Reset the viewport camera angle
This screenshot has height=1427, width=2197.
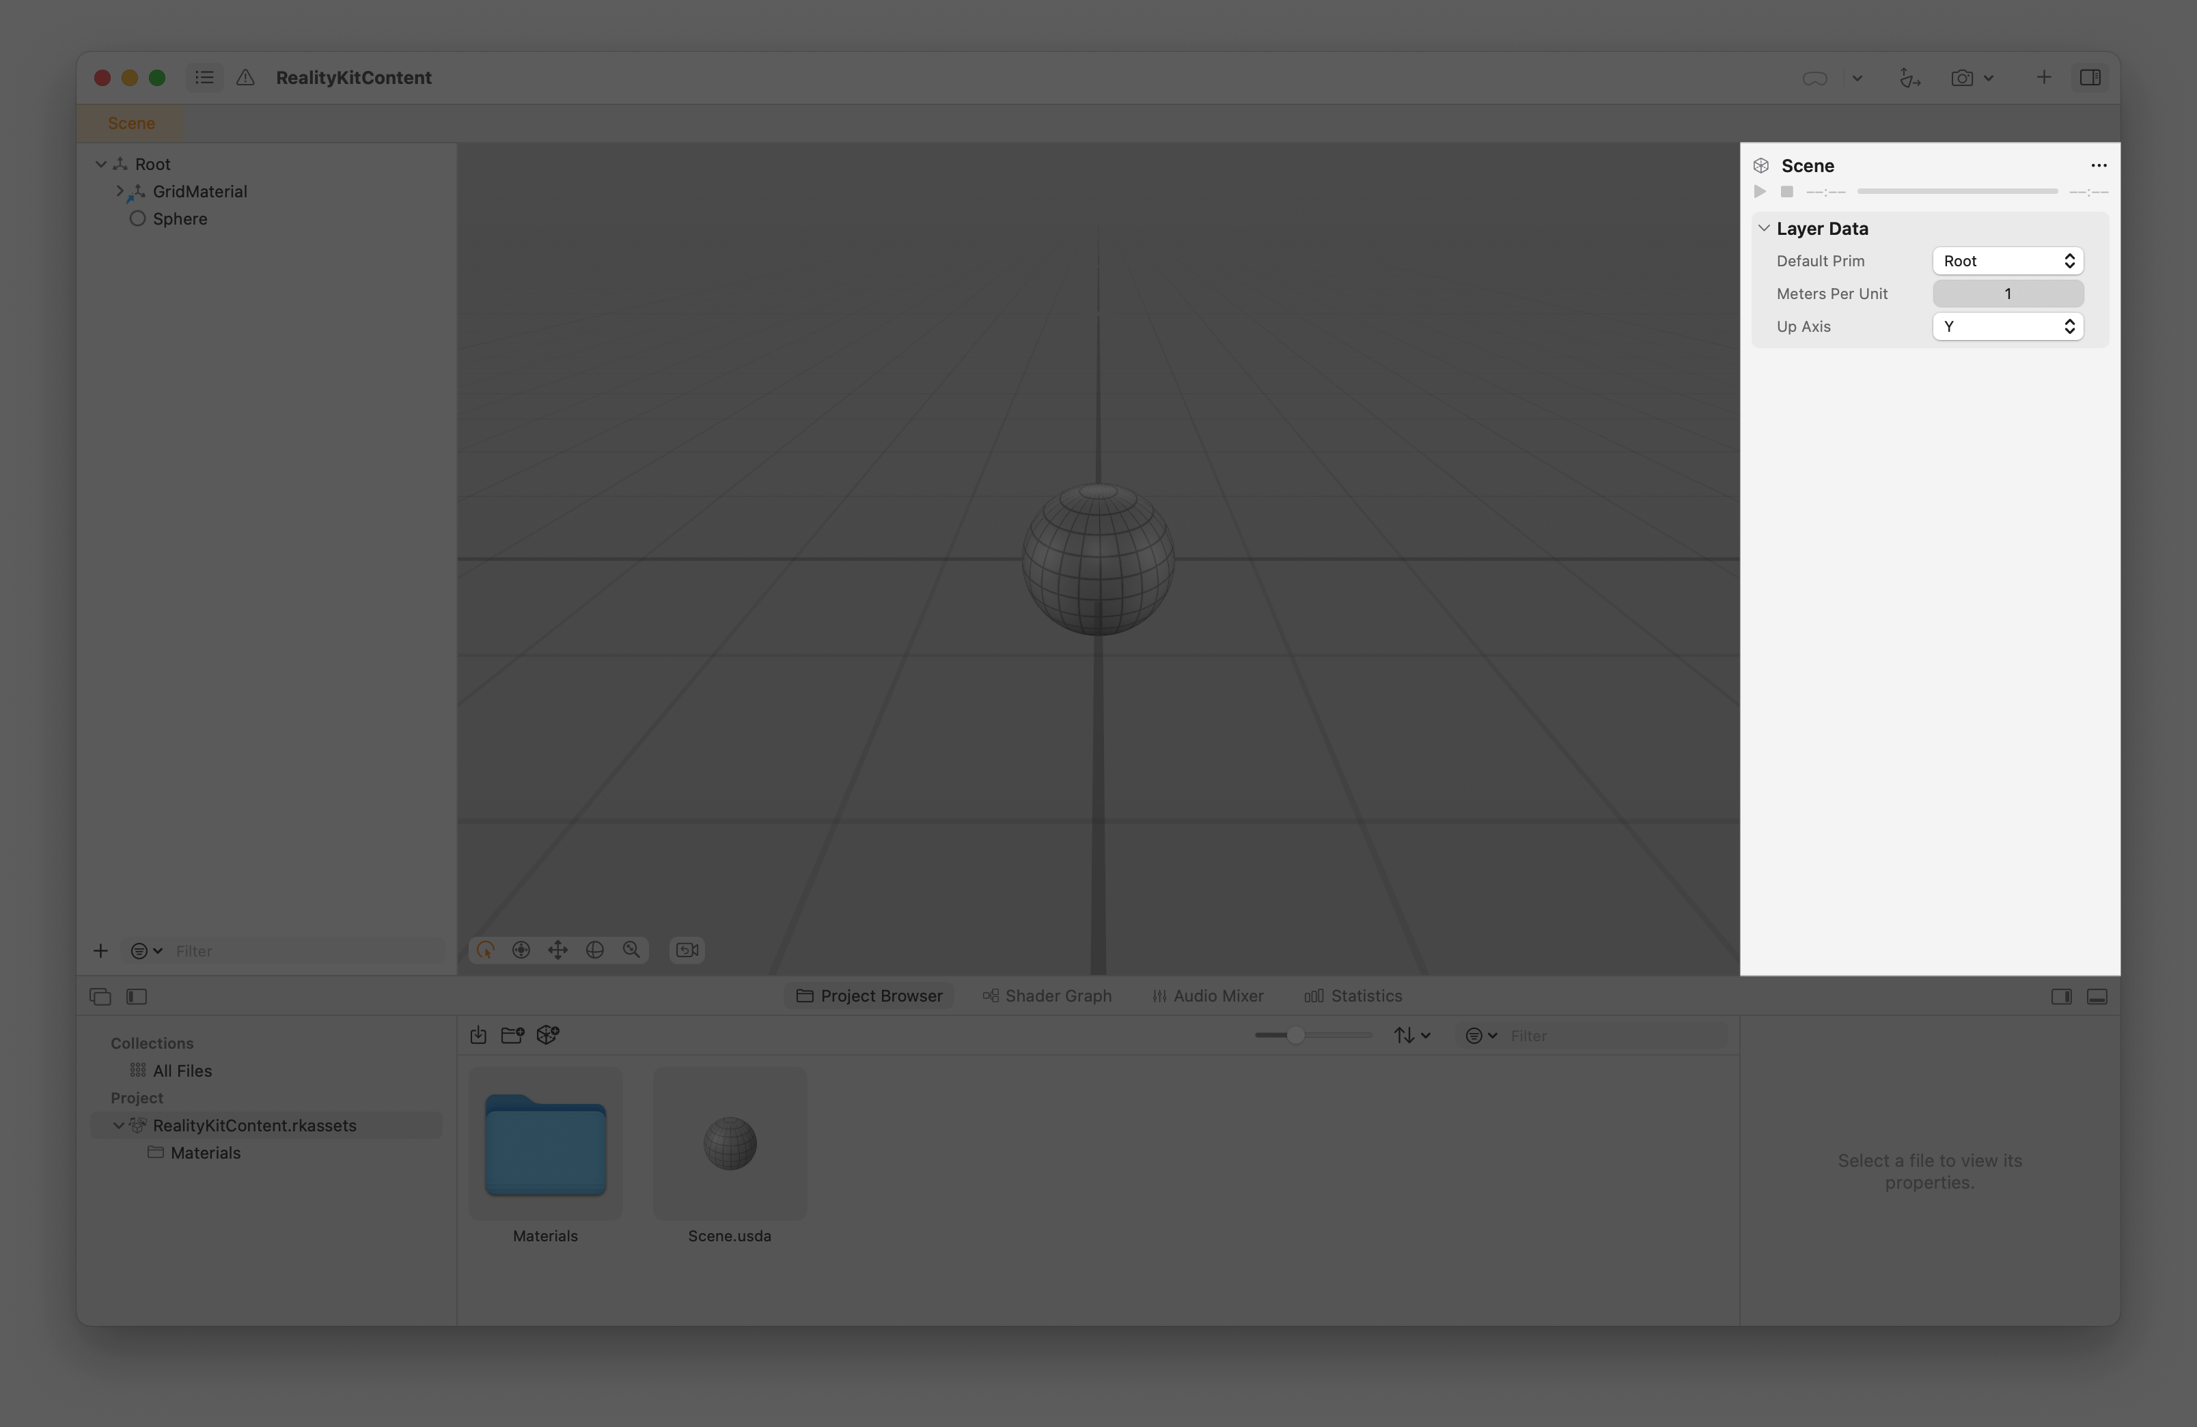click(686, 950)
